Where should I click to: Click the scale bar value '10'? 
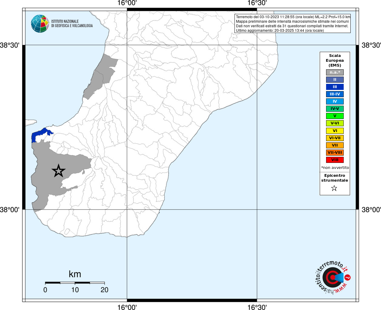tap(75, 290)
